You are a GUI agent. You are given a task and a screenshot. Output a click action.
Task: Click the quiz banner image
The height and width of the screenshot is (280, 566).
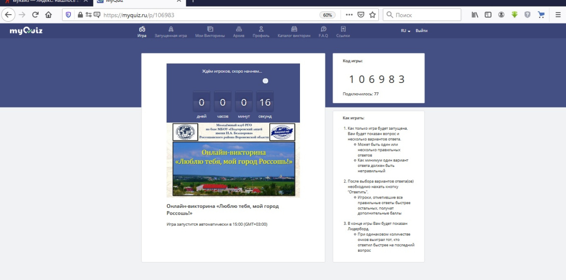[x=233, y=159]
